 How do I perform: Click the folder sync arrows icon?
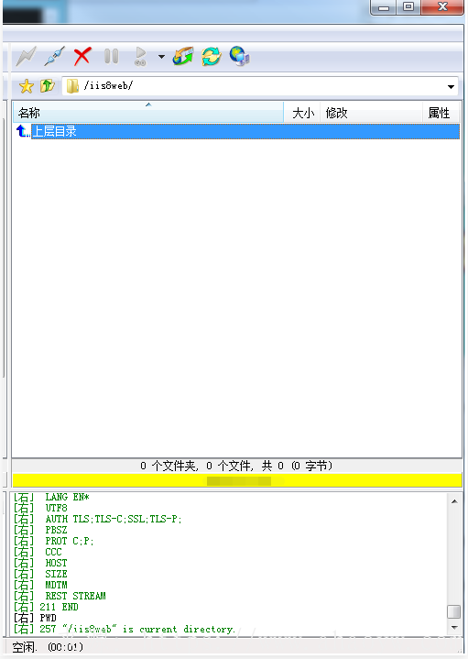click(x=183, y=56)
